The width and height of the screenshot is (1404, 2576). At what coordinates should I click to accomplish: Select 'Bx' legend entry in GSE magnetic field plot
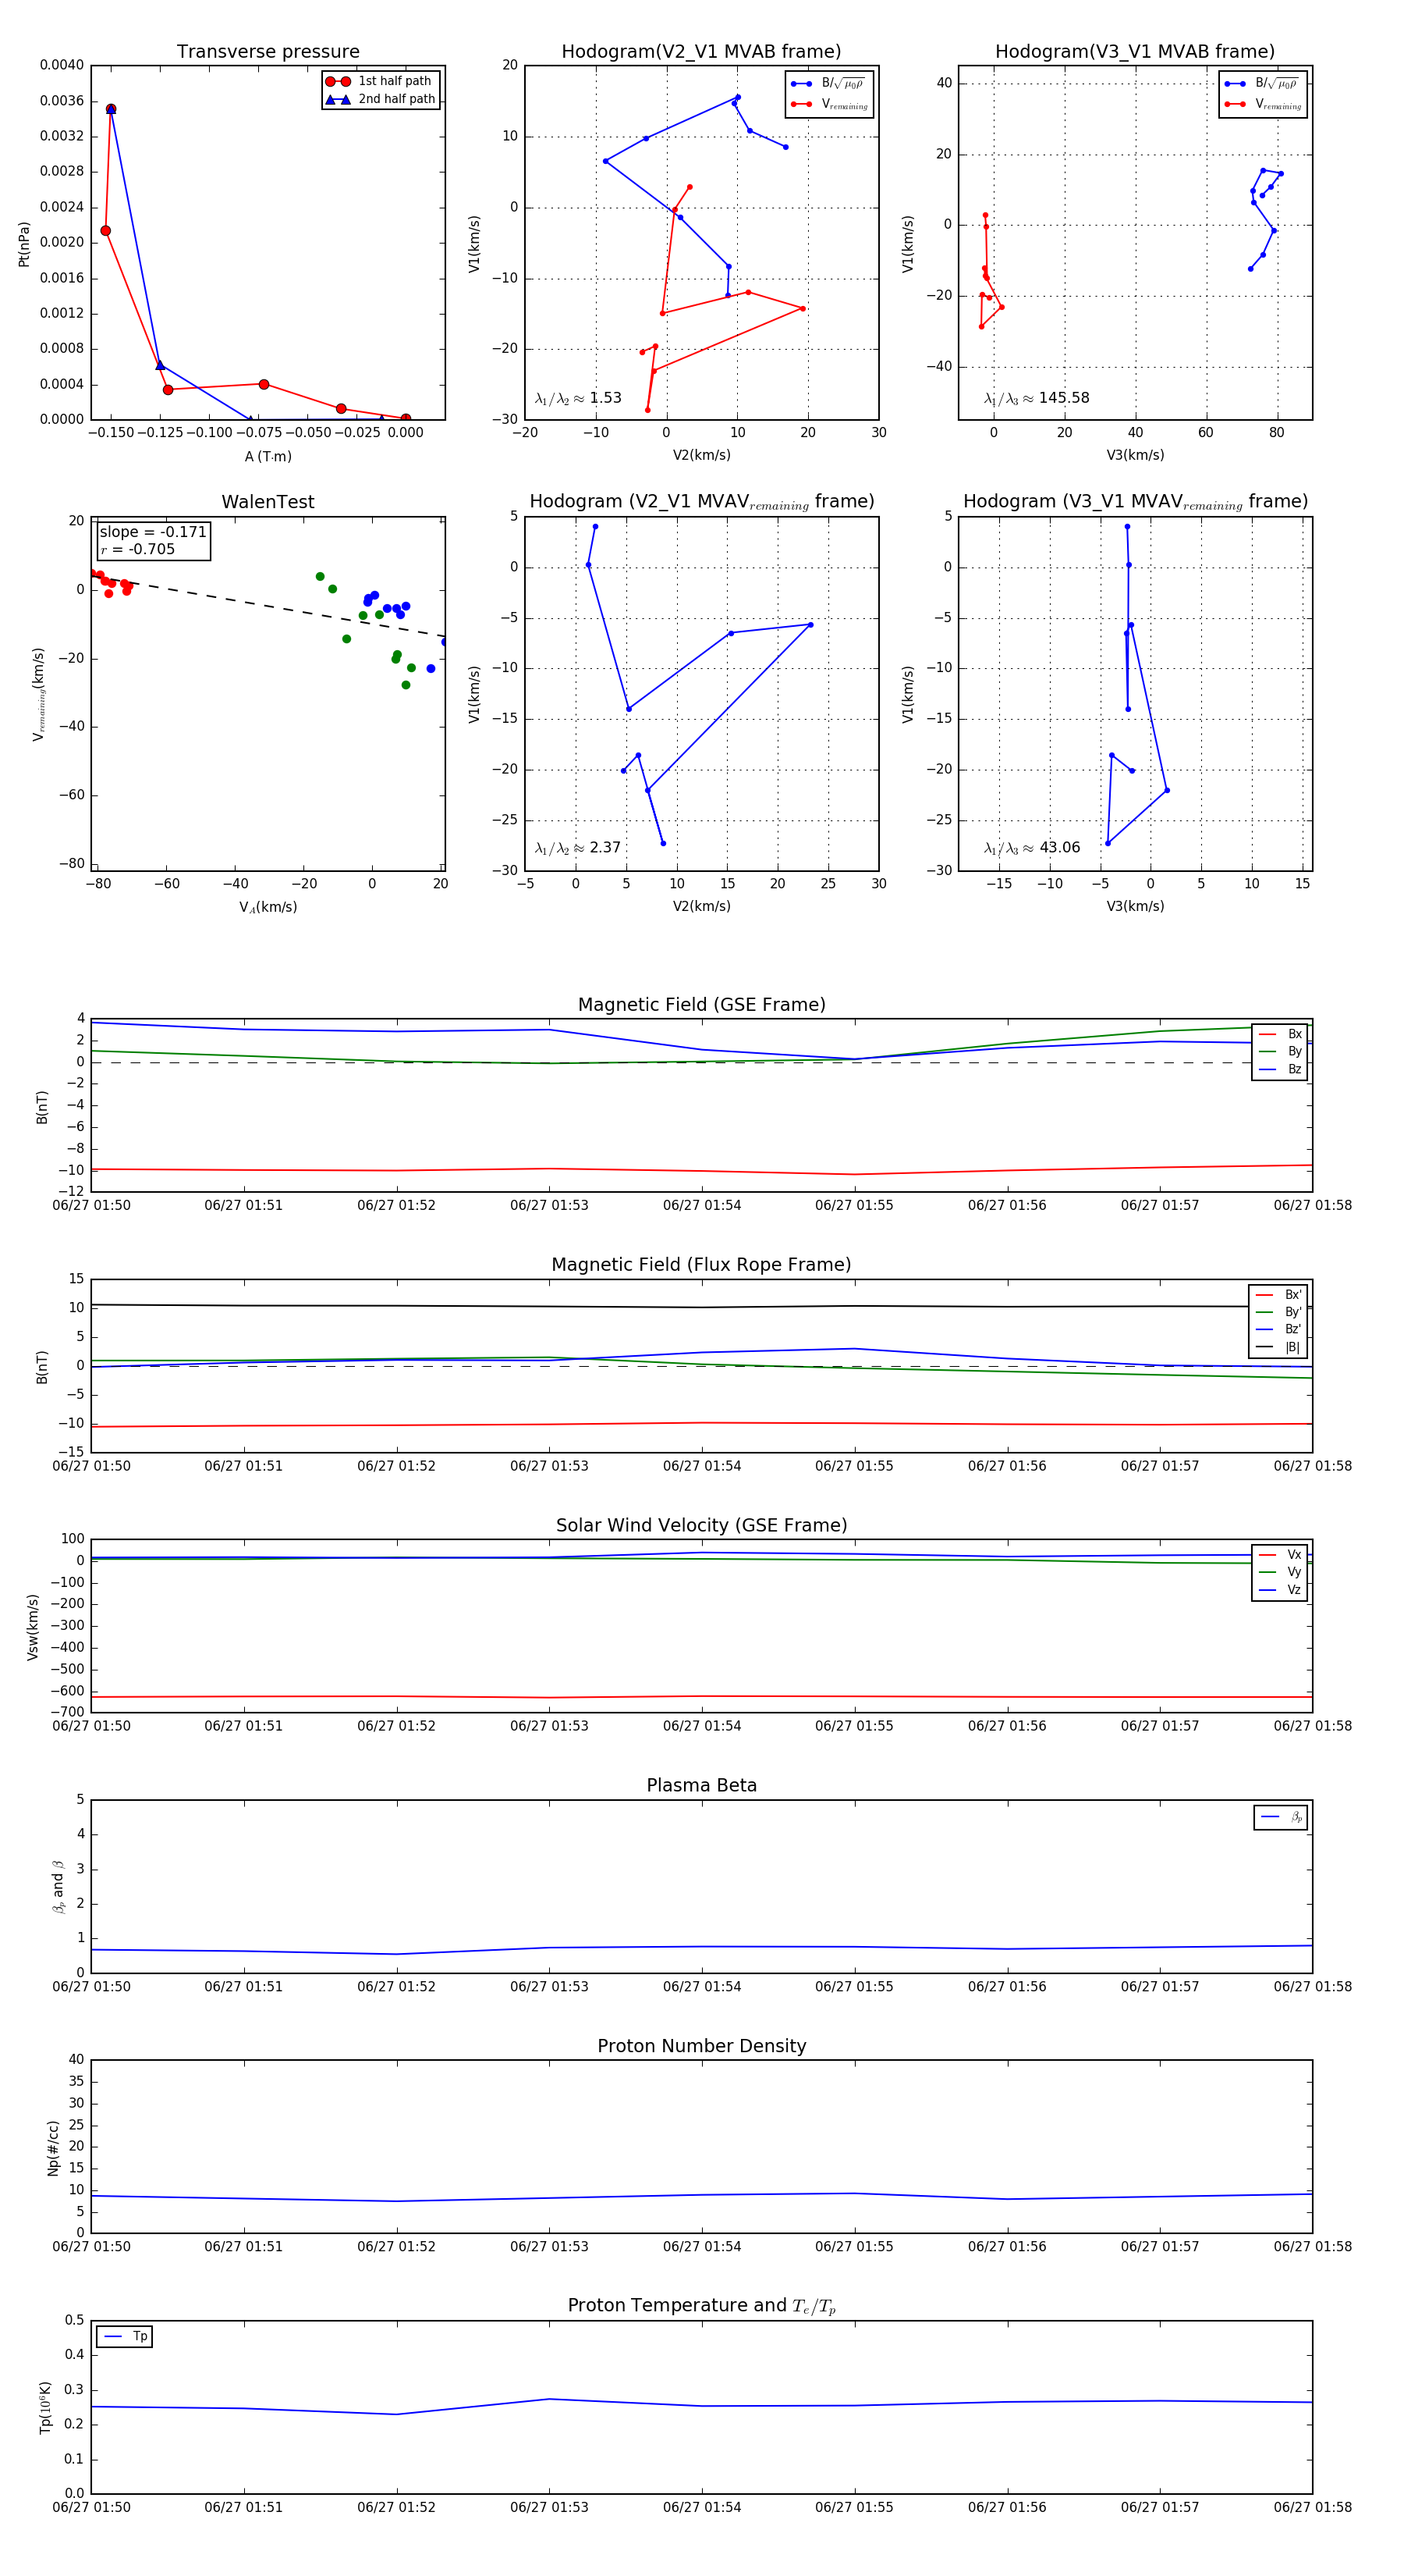coord(1280,1034)
